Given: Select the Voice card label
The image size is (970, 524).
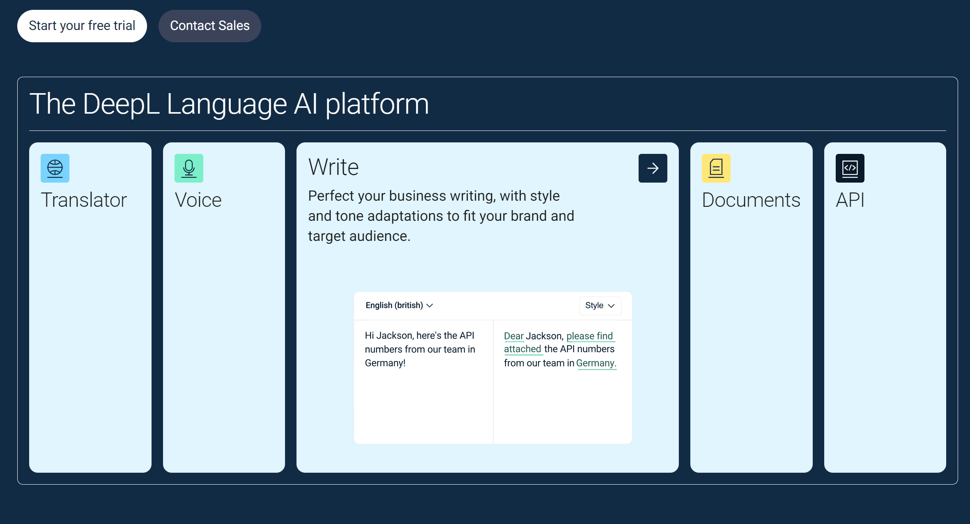Looking at the screenshot, I should click(198, 200).
